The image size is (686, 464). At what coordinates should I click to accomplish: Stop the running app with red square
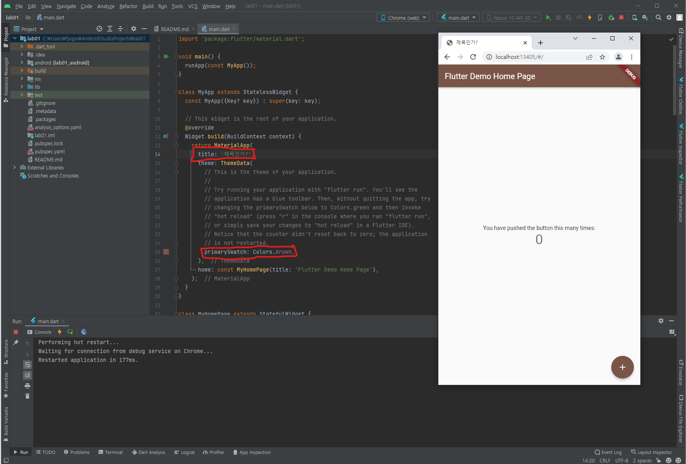coord(621,18)
